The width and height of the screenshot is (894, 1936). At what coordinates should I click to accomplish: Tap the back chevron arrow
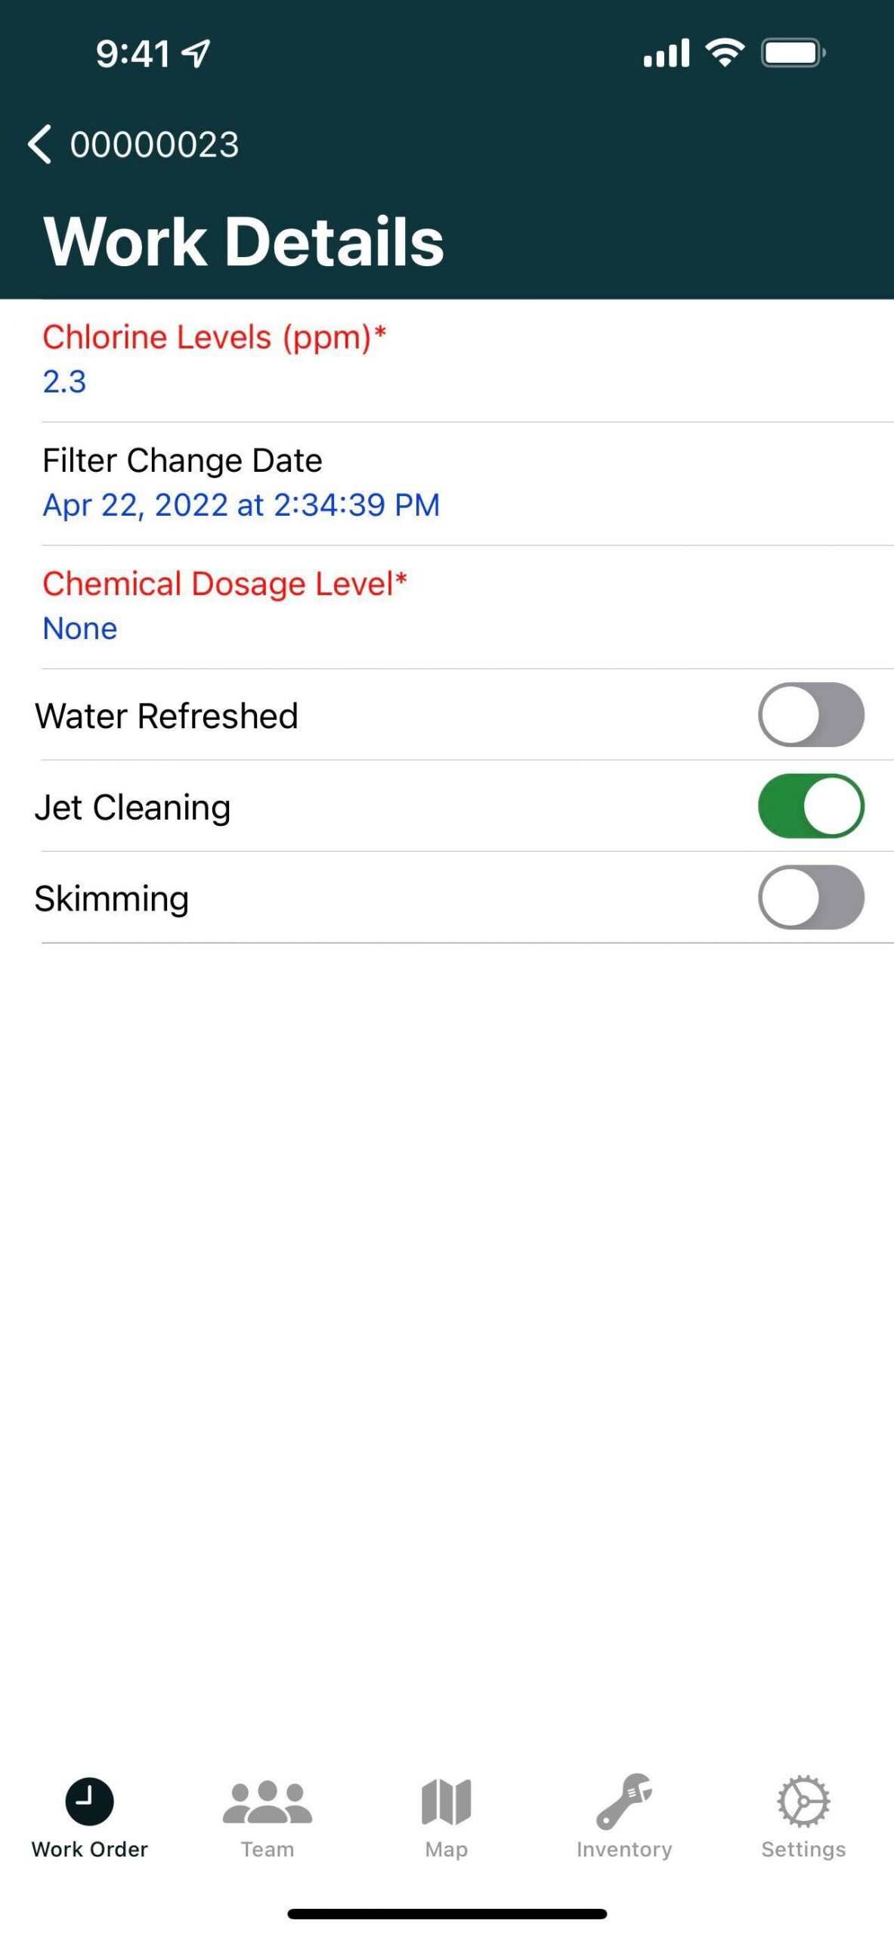coord(39,144)
